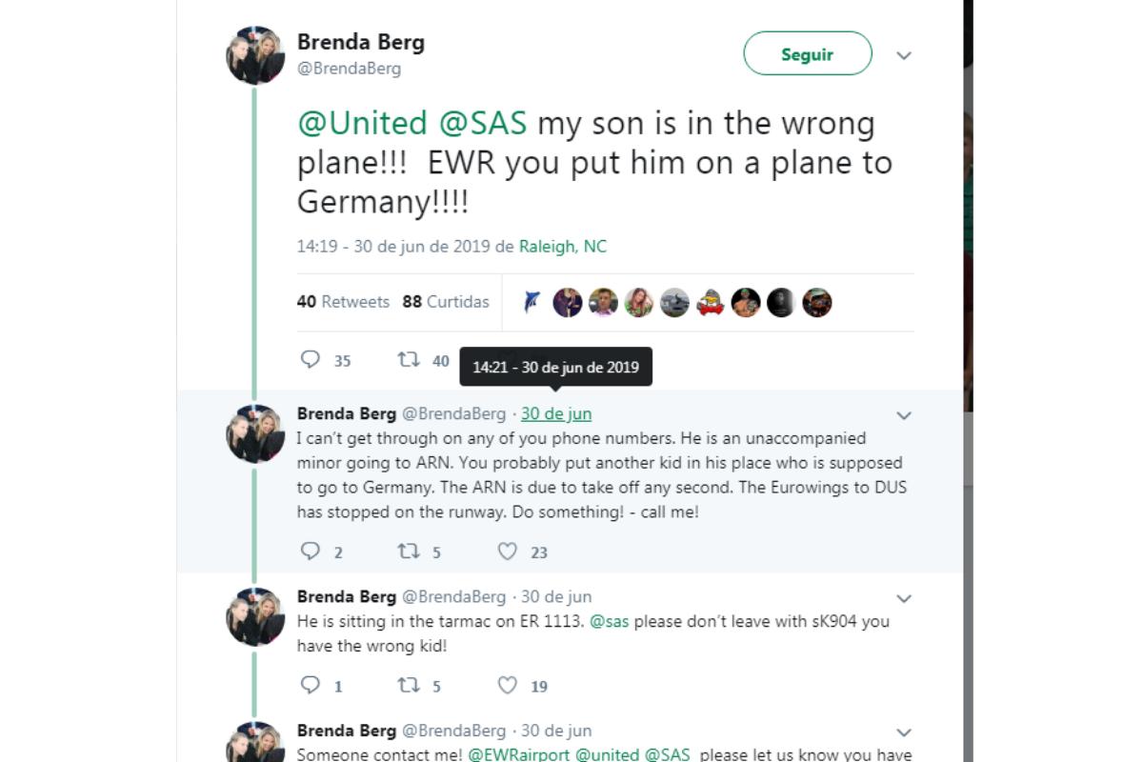Open Brenda Berg's main profile avatar

tap(255, 55)
